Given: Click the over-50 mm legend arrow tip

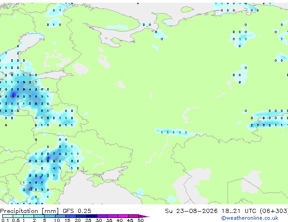Looking at the screenshot, I should pos(144,216).
